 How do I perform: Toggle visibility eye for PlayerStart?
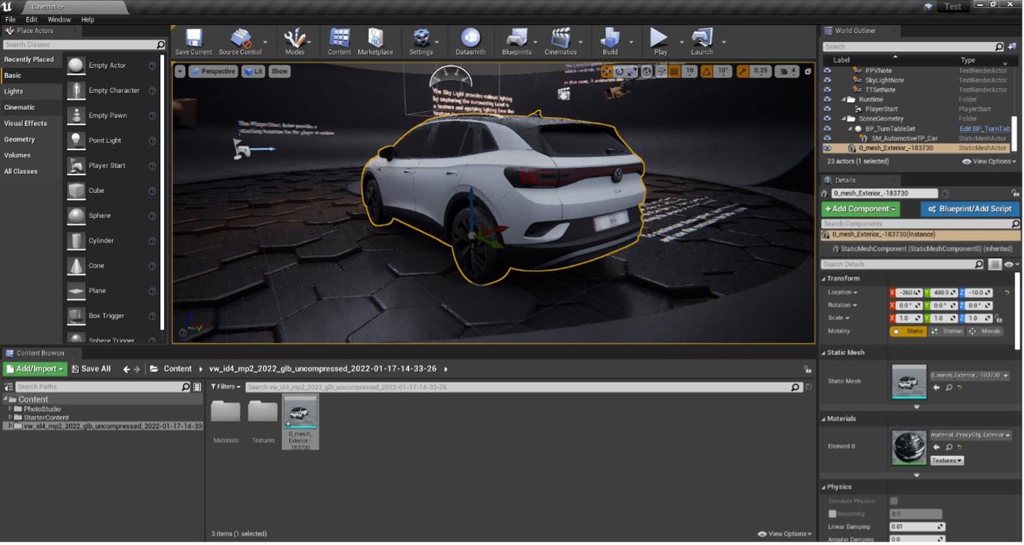tap(827, 109)
